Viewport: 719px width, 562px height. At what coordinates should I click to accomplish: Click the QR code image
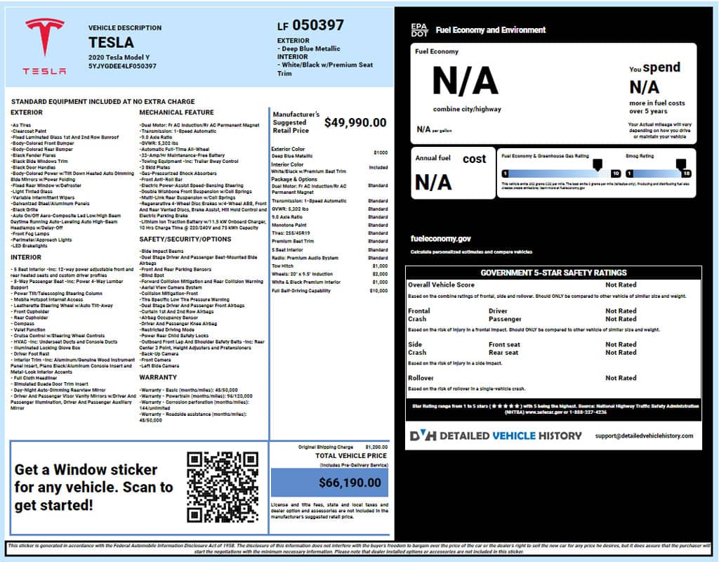tap(223, 488)
